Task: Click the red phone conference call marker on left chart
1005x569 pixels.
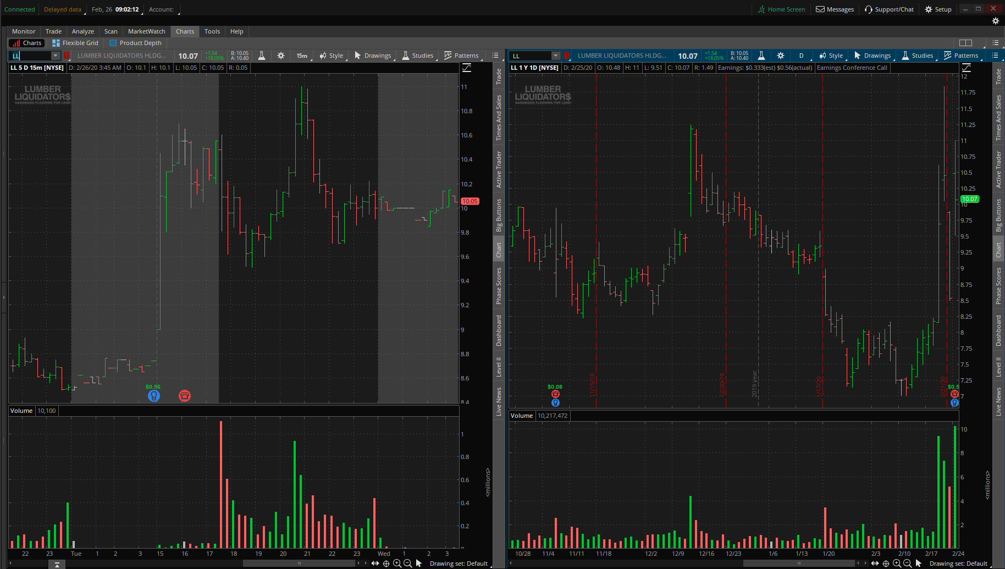Action: click(185, 396)
